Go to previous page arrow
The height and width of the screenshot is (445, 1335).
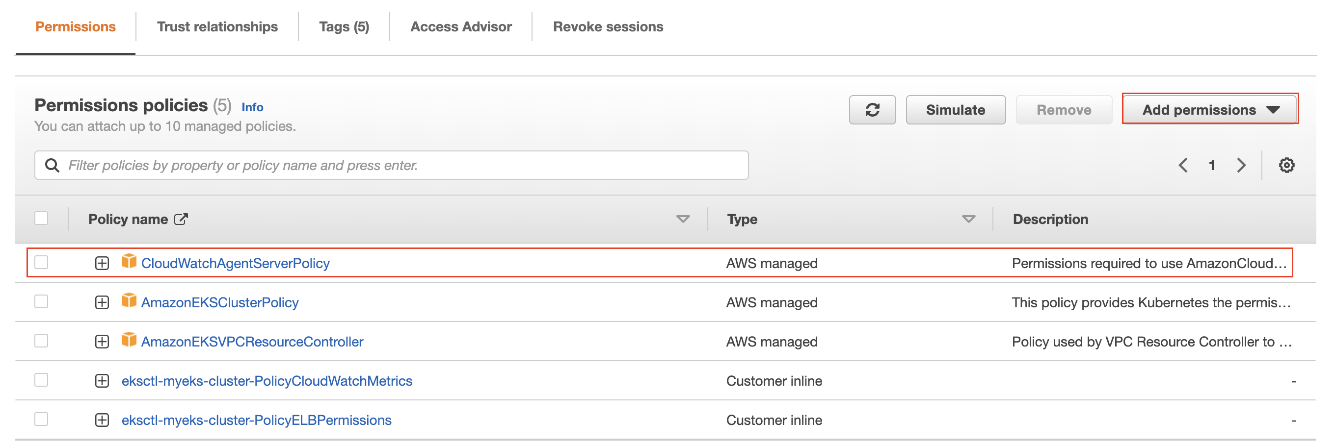pyautogui.click(x=1183, y=166)
